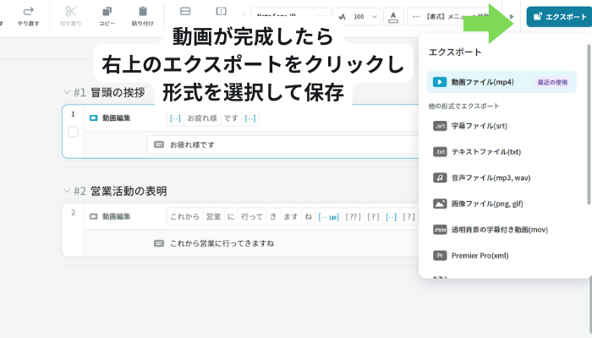Click the .txt file type icon
Screen dimensions: 592x338
click(440, 151)
